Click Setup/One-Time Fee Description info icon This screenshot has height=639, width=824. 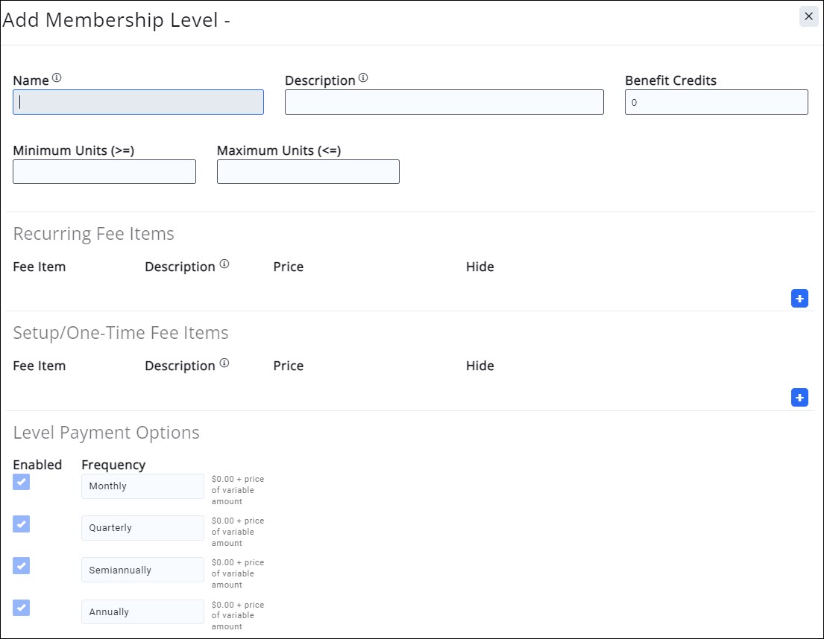click(x=224, y=363)
